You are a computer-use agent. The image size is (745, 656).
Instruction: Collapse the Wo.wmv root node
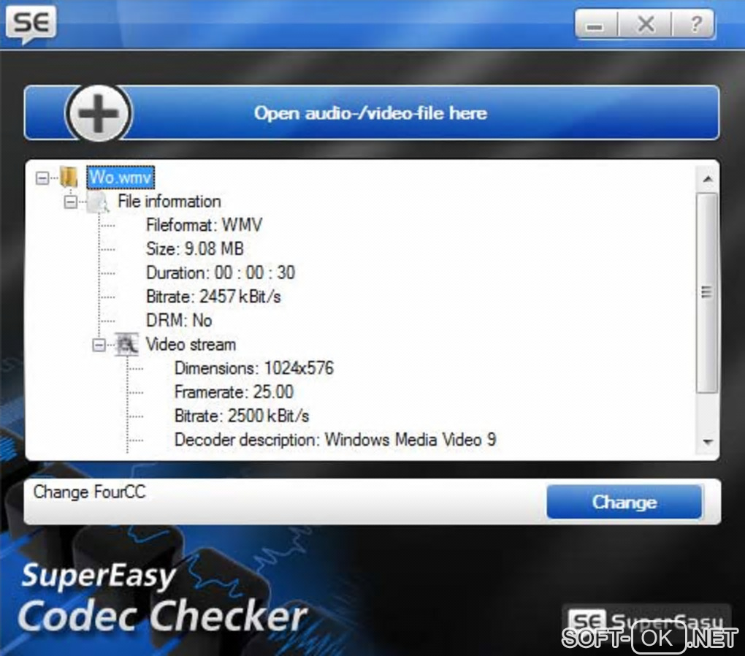[x=42, y=178]
